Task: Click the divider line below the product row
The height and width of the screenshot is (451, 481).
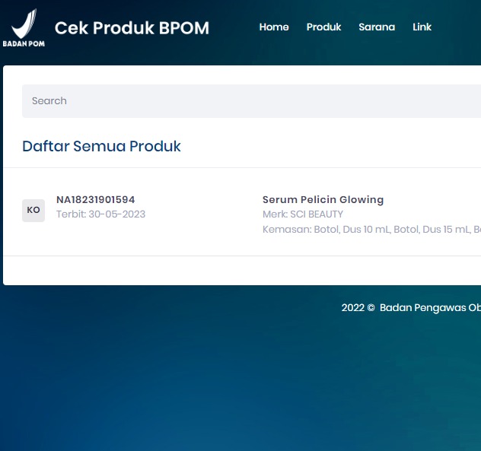Action: click(242, 256)
